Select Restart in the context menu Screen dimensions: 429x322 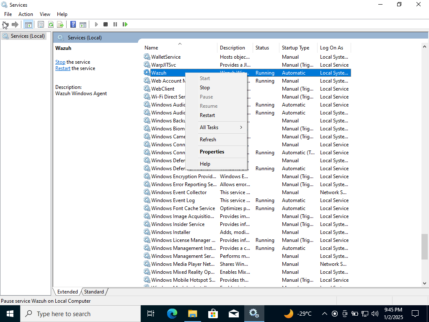coord(207,115)
